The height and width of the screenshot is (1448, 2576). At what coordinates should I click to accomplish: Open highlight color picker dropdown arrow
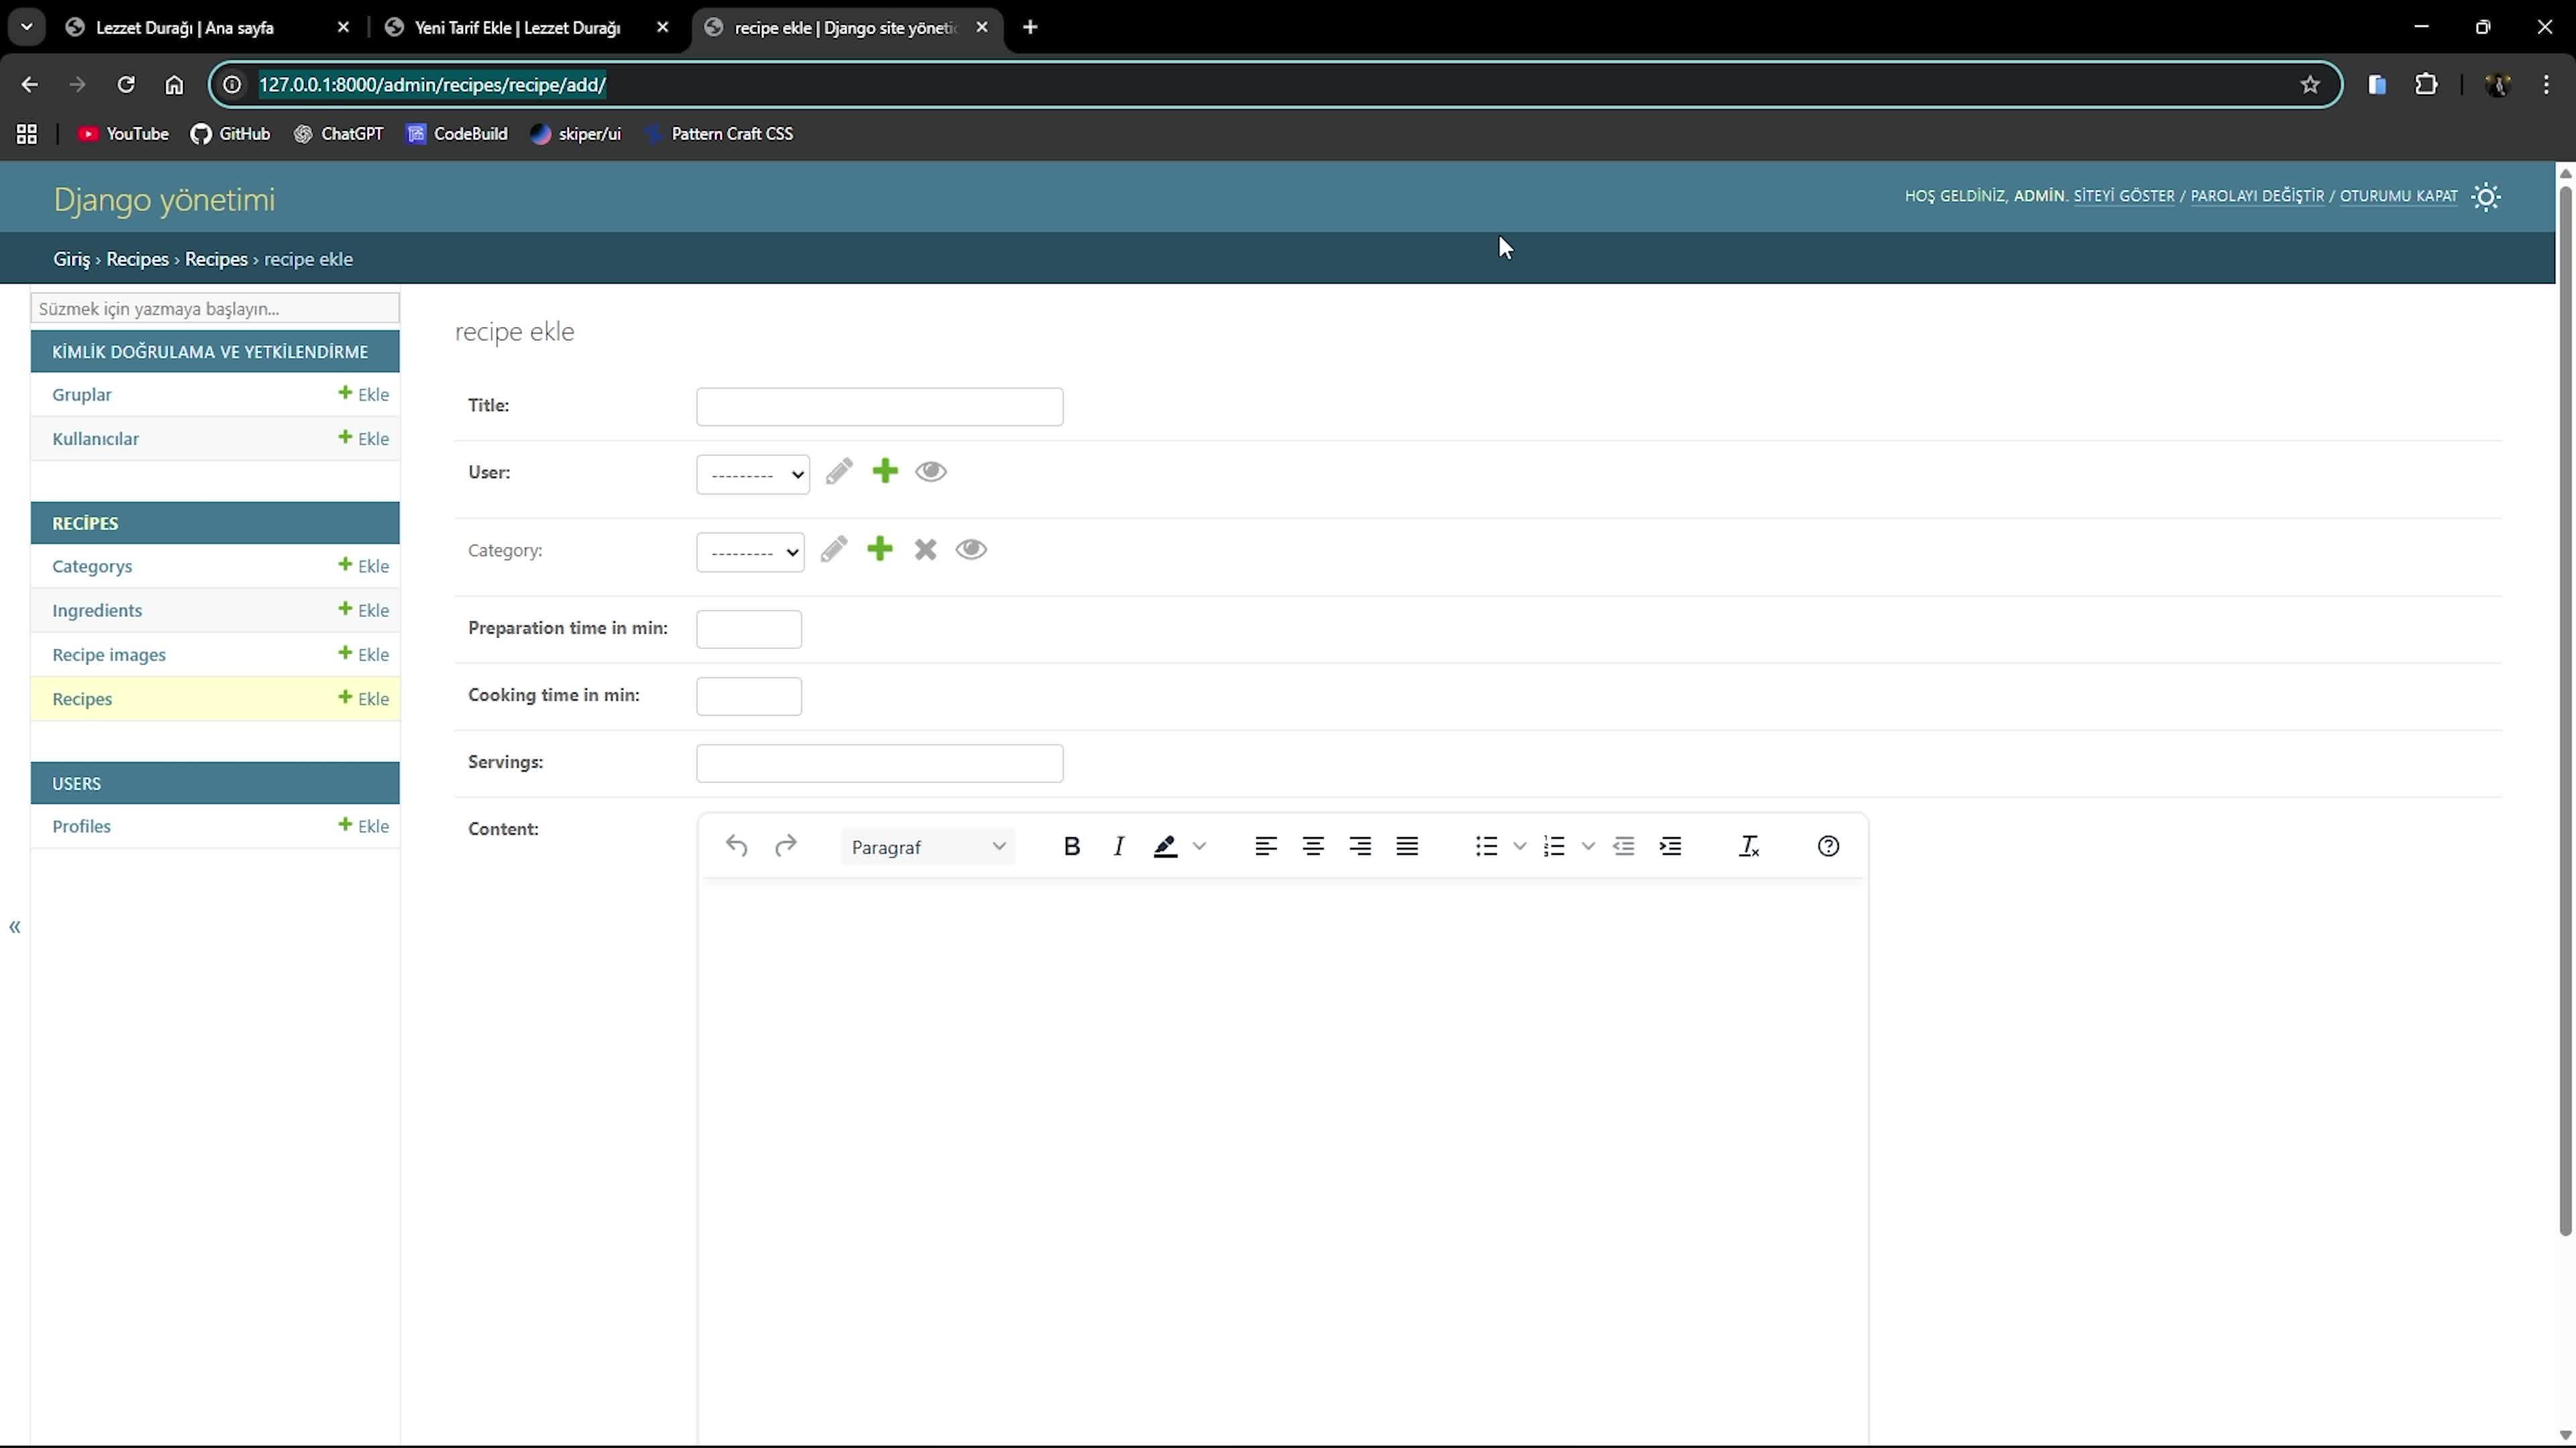[x=1200, y=847]
